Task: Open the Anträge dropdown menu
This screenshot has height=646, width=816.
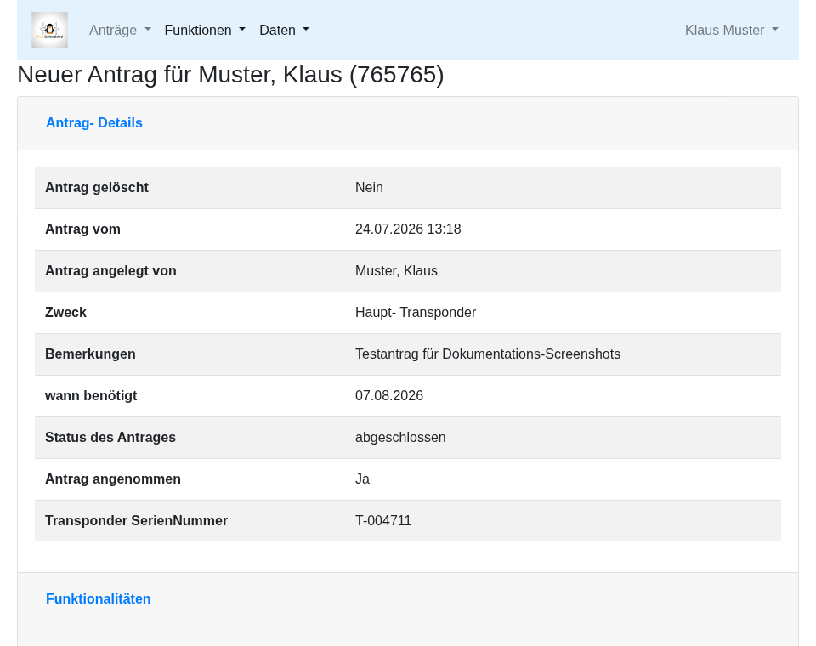Action: [120, 31]
